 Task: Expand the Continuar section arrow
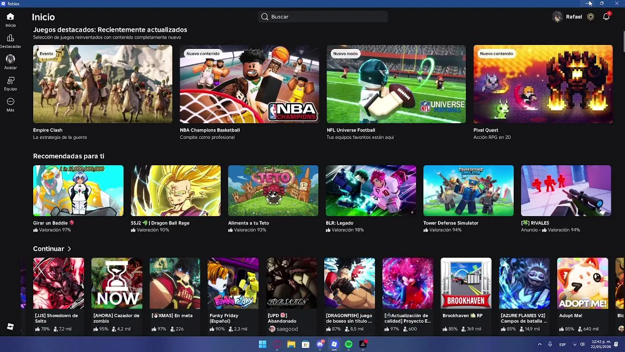[69, 249]
